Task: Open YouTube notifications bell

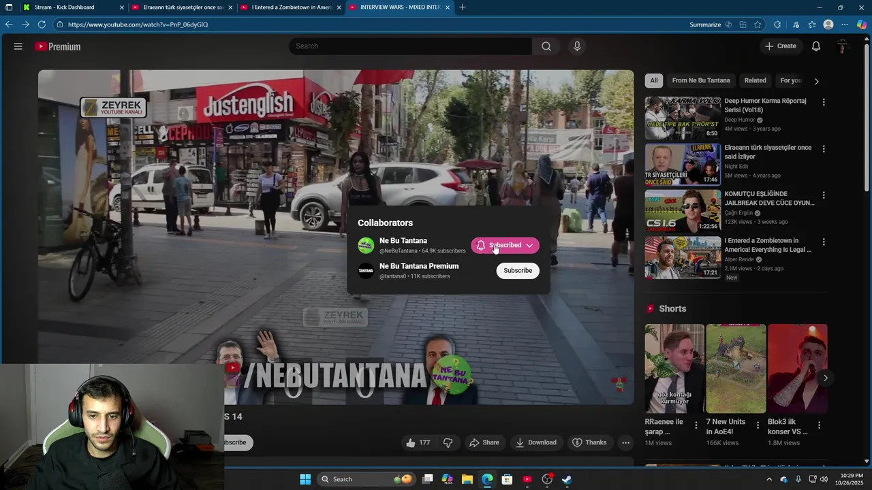Action: tap(816, 46)
